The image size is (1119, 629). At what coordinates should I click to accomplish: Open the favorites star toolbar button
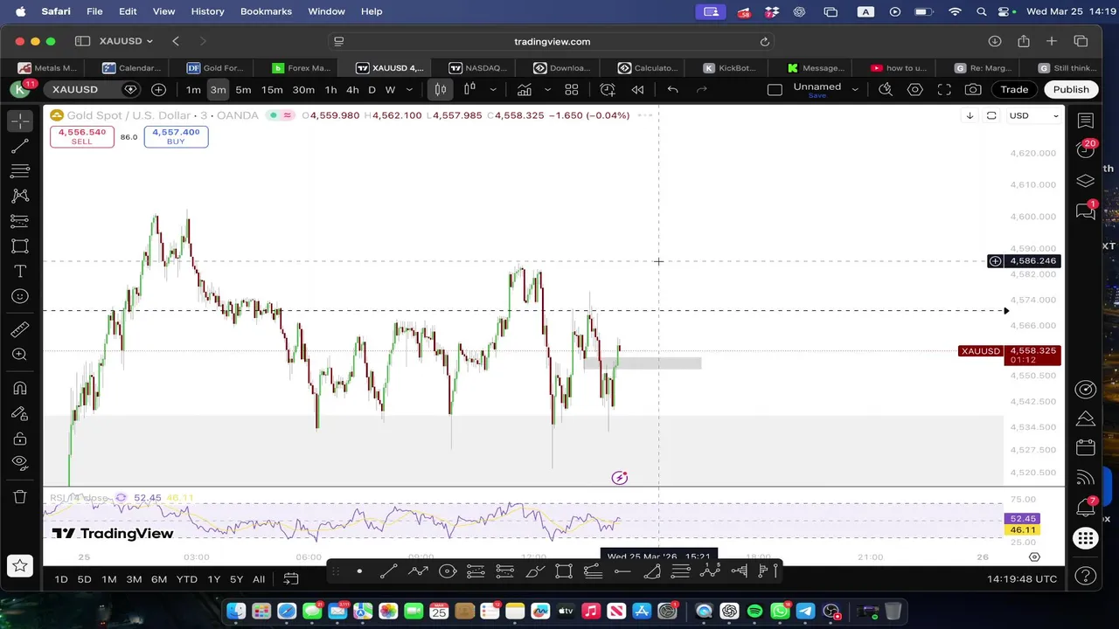pos(20,566)
